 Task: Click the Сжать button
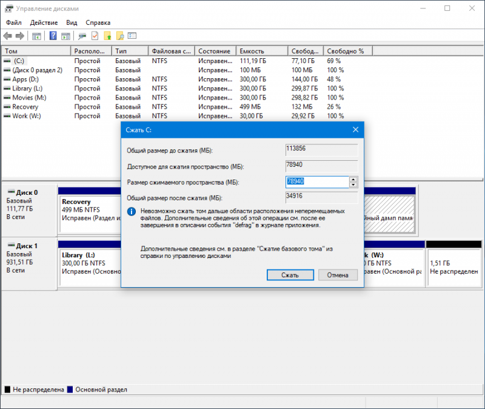click(290, 275)
